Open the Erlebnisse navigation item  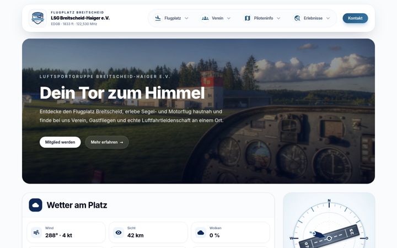(312, 18)
